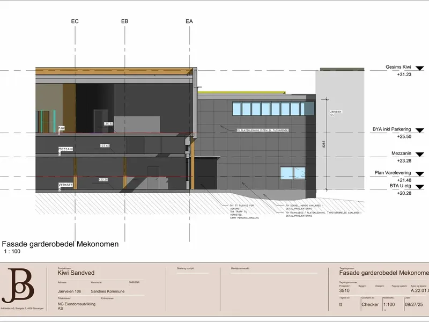Click the right-side elevation value '+25.50'
The height and width of the screenshot is (322, 429).
point(404,137)
